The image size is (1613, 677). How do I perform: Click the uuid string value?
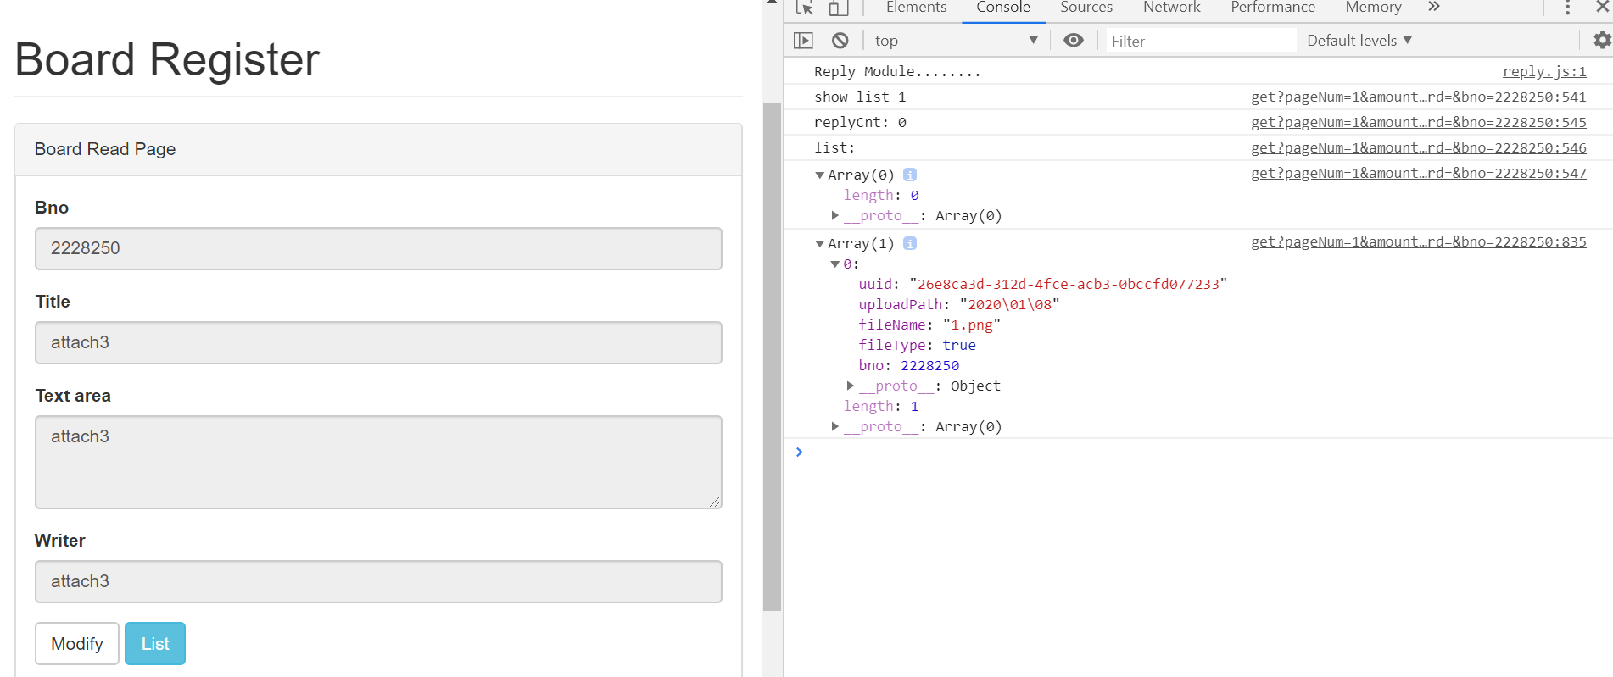(x=1068, y=284)
